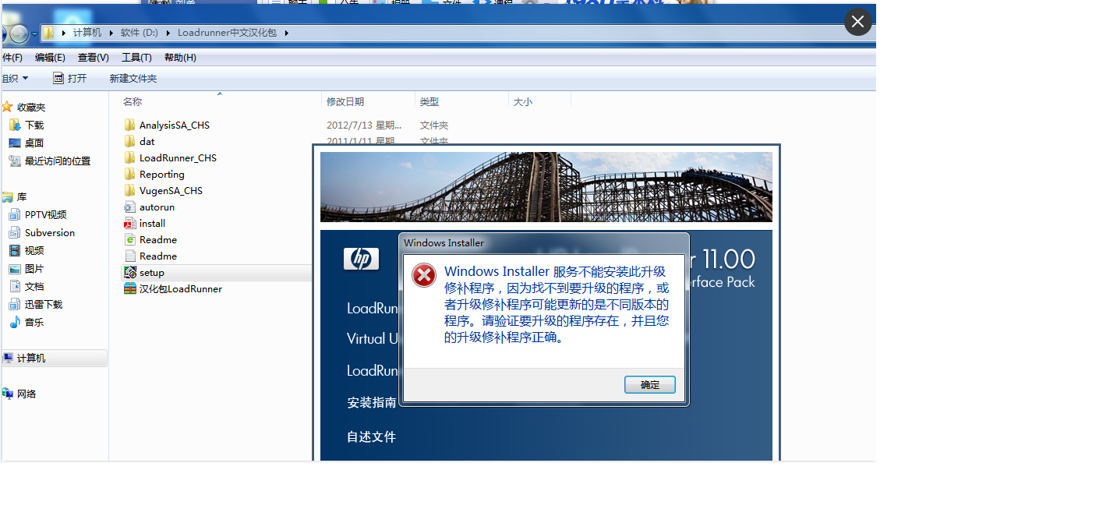Open the 视频 library
Viewport: 1117px width, 523px height.
pos(34,250)
